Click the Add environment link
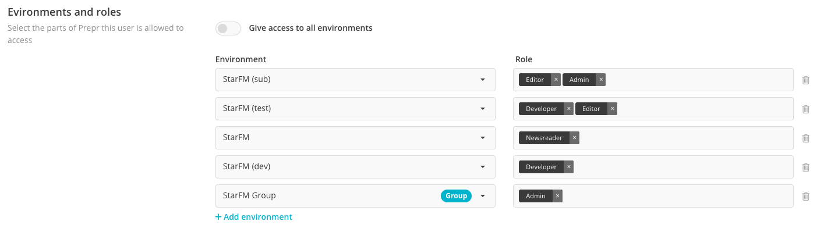The width and height of the screenshot is (824, 232). click(x=254, y=217)
